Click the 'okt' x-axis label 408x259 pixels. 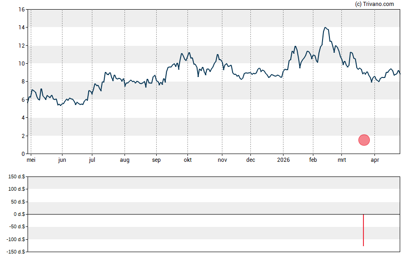point(187,160)
